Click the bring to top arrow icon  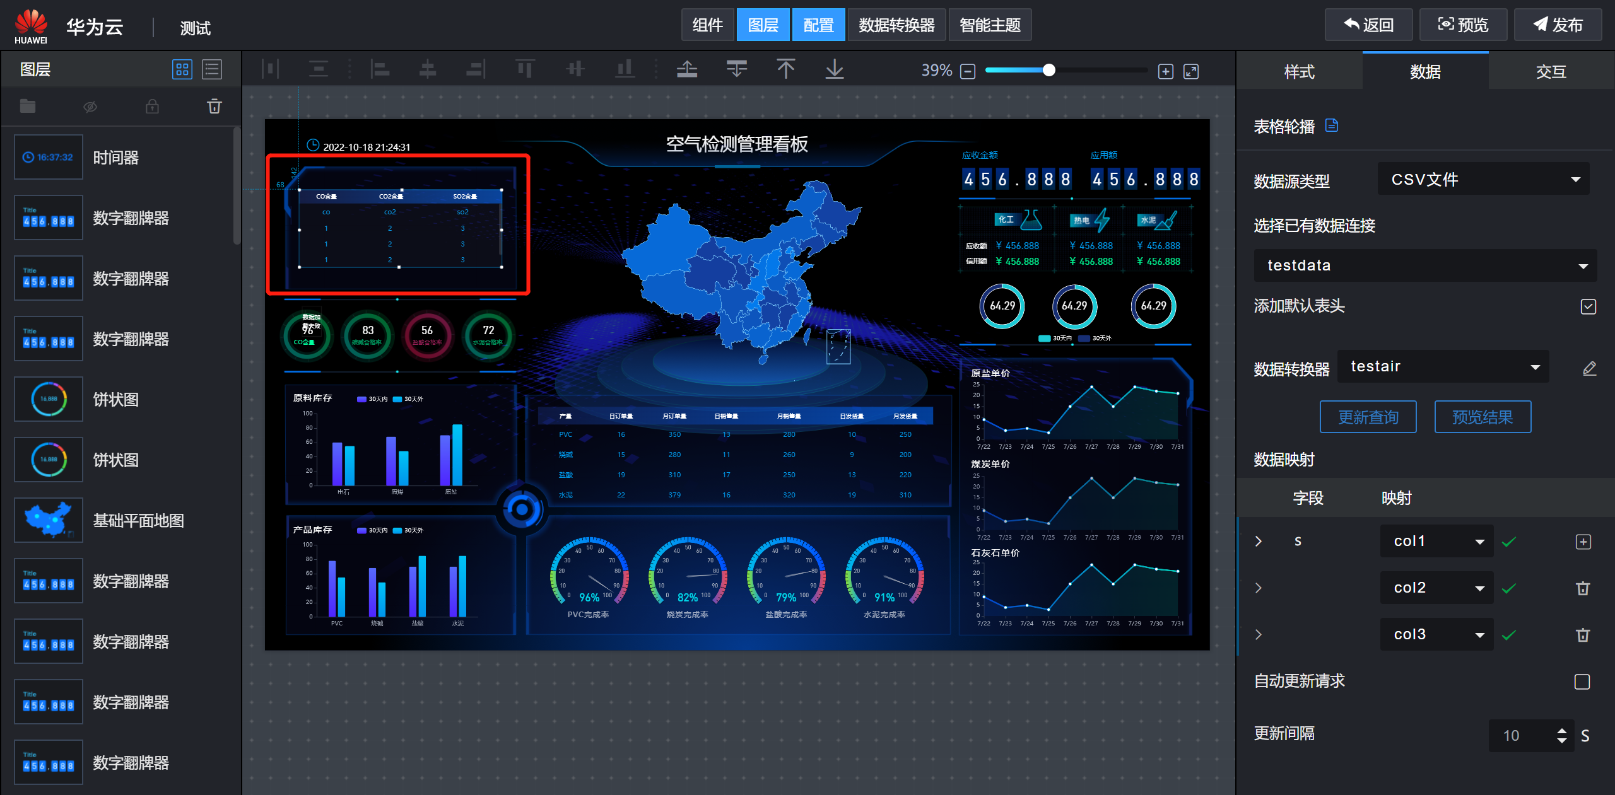tap(785, 69)
